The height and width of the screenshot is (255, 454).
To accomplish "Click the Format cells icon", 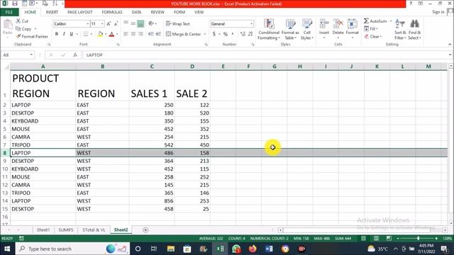I will pos(352,23).
